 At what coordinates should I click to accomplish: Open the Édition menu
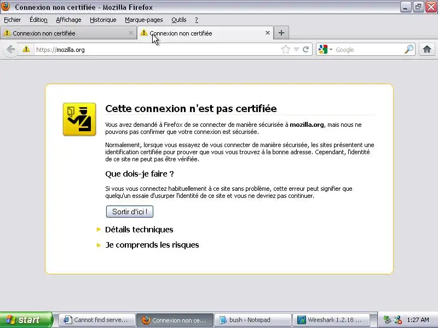38,20
